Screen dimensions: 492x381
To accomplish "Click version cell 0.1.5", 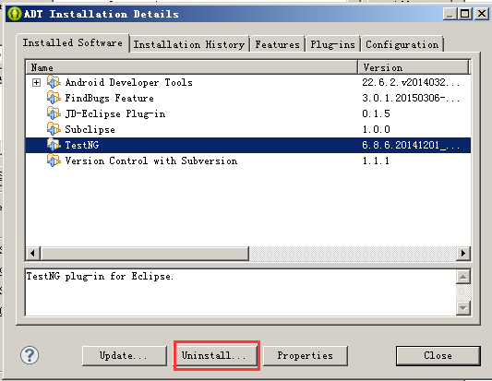I will [376, 113].
